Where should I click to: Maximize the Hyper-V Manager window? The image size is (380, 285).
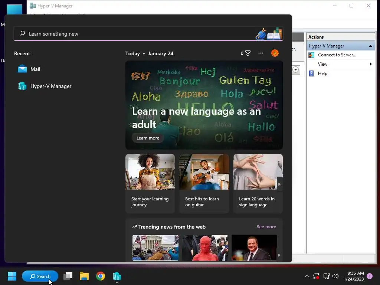click(351, 6)
